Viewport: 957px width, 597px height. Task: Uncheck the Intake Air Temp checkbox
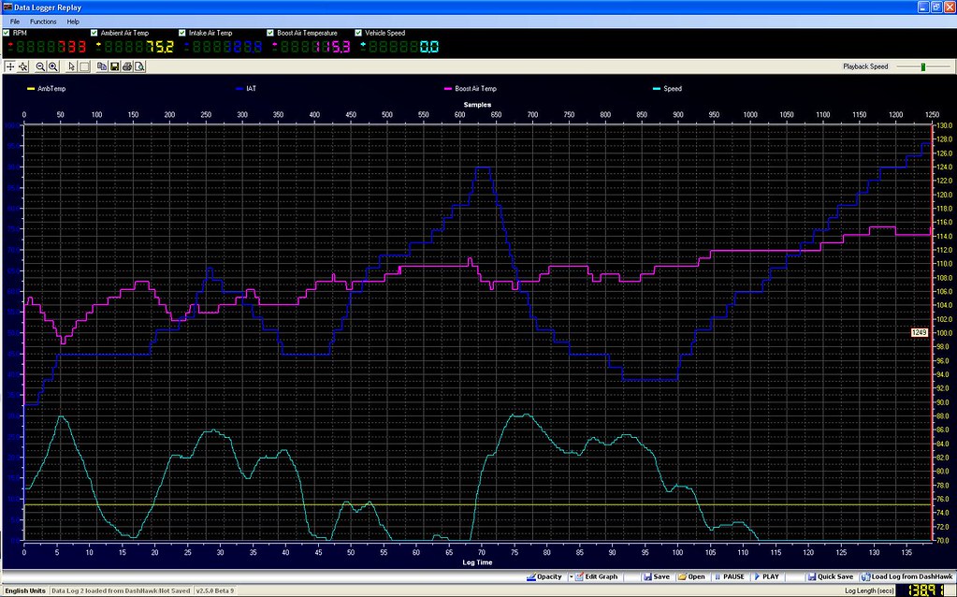(x=181, y=33)
